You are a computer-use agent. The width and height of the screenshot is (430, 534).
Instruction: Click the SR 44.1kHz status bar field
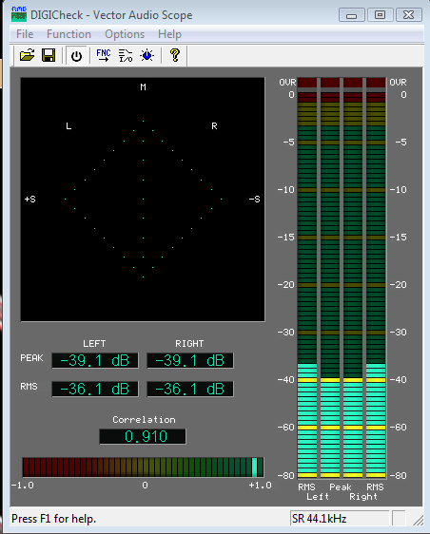tap(340, 519)
